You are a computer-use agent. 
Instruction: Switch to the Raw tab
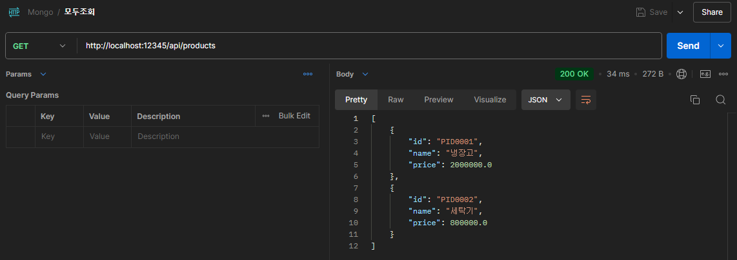click(396, 100)
